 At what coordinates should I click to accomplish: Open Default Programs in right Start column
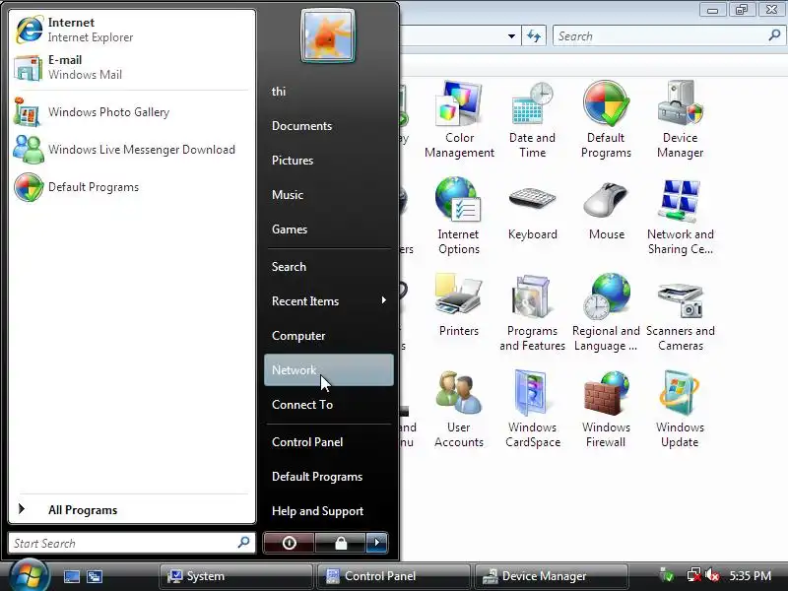(x=329, y=477)
